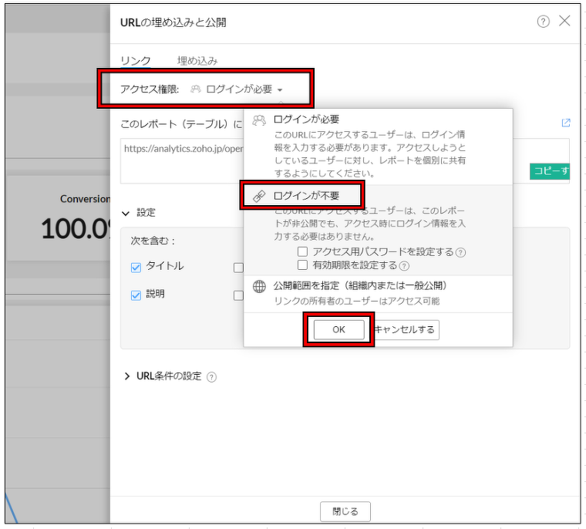Click the chain link icon for ログインが不要
The width and height of the screenshot is (586, 529).
[260, 196]
